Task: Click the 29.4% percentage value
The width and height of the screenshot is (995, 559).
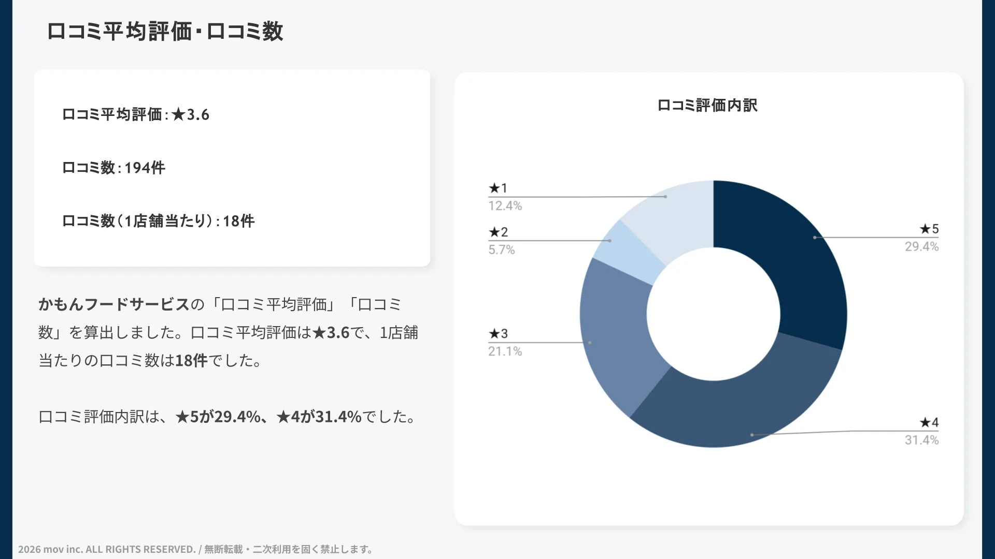Action: (921, 247)
